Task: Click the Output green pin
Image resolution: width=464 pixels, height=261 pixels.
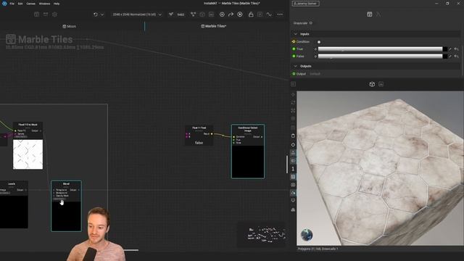Action: pos(294,74)
